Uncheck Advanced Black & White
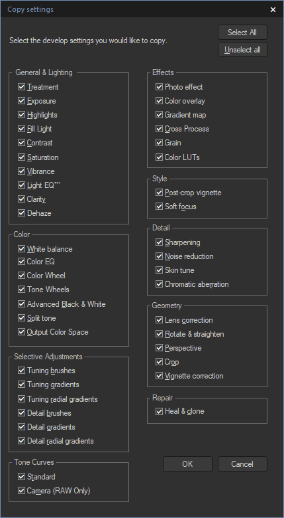The height and width of the screenshot is (518, 284). (x=21, y=304)
